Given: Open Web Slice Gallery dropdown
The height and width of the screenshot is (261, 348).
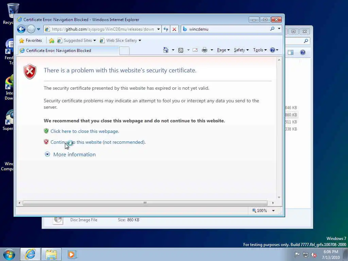Looking at the screenshot, I should 120,40.
